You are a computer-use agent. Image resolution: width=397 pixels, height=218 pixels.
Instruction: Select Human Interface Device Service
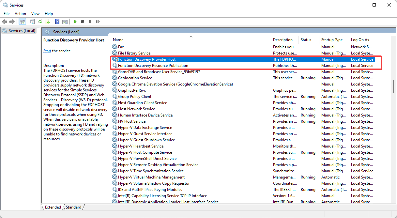(x=243, y=115)
